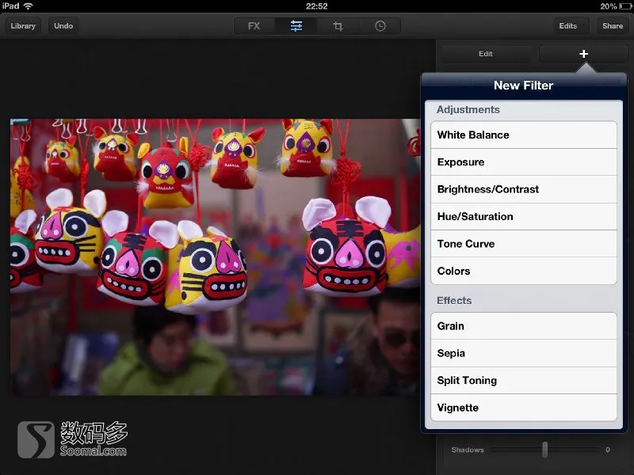Image resolution: width=634 pixels, height=475 pixels.
Task: Add the Colors adjustment
Action: tap(524, 271)
